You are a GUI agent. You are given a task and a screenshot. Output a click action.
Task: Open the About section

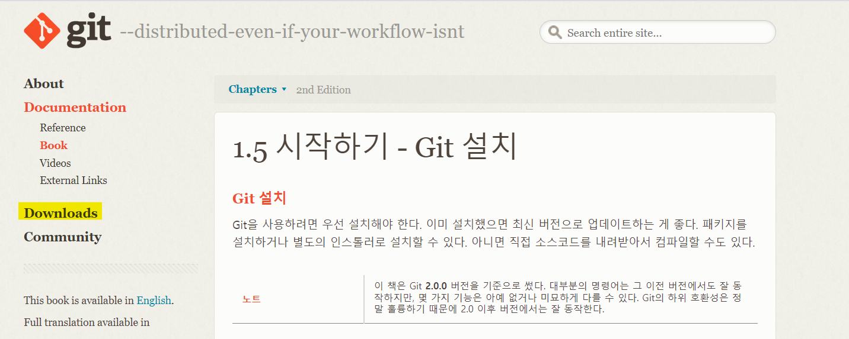coord(44,84)
